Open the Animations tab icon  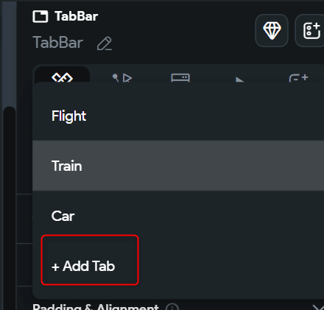[240, 80]
